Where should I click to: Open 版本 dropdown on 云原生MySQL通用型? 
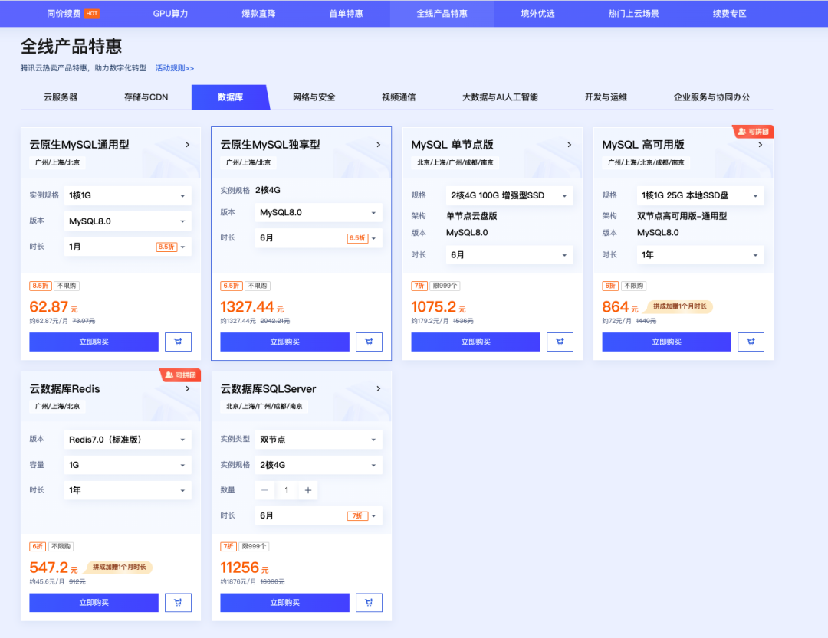[128, 221]
